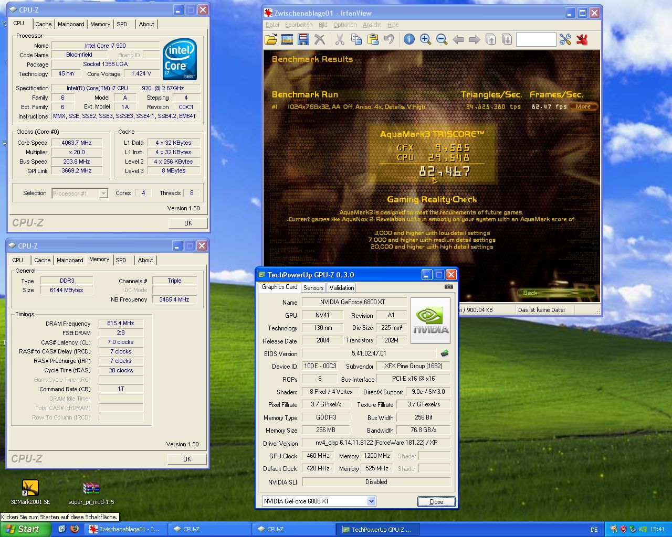Switch to SPD tab in top CPU-Z window
The width and height of the screenshot is (672, 537).
[122, 24]
